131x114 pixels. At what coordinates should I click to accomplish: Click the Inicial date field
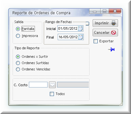(x=68, y=28)
